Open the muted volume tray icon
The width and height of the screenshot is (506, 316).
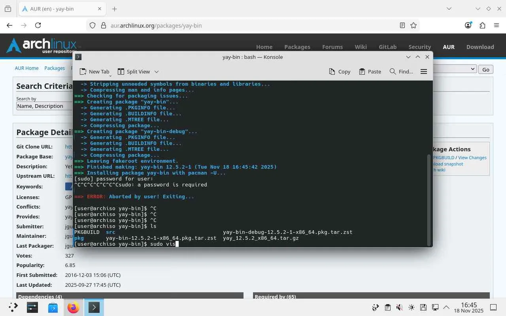(399, 307)
